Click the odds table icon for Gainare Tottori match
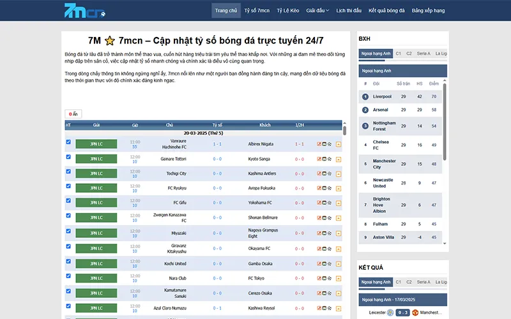 pos(324,158)
